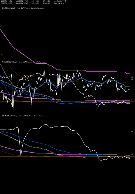Click the MONTHLY(50) Eagle View chart title

24,116
